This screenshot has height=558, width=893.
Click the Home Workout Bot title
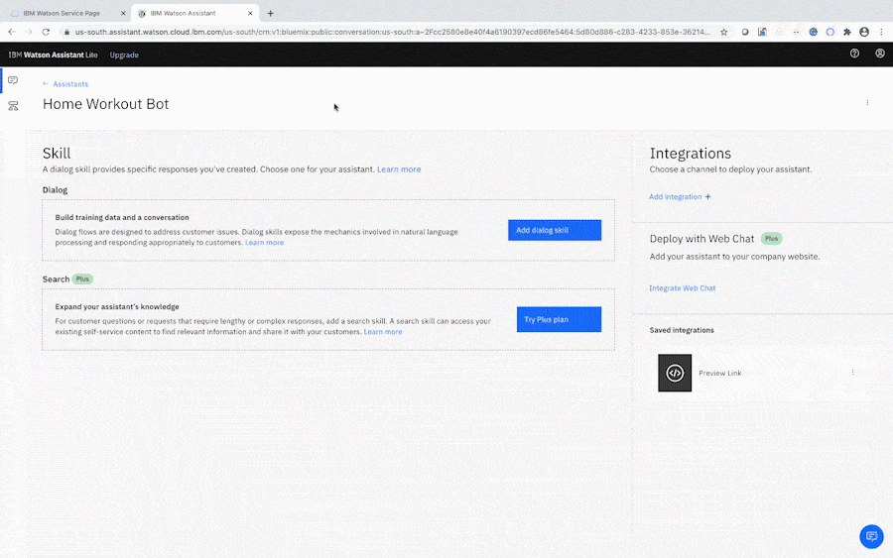click(x=106, y=104)
